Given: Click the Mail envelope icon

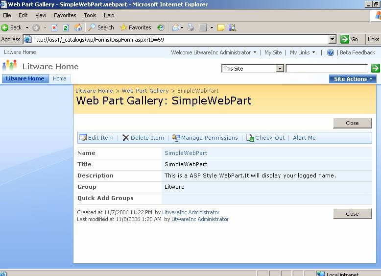Looking at the screenshot, I should (175, 28).
